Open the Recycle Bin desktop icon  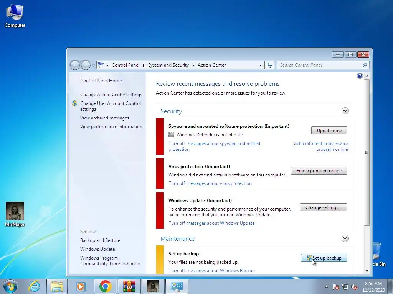378,254
